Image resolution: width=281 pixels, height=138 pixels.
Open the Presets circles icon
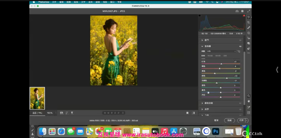coord(249,49)
